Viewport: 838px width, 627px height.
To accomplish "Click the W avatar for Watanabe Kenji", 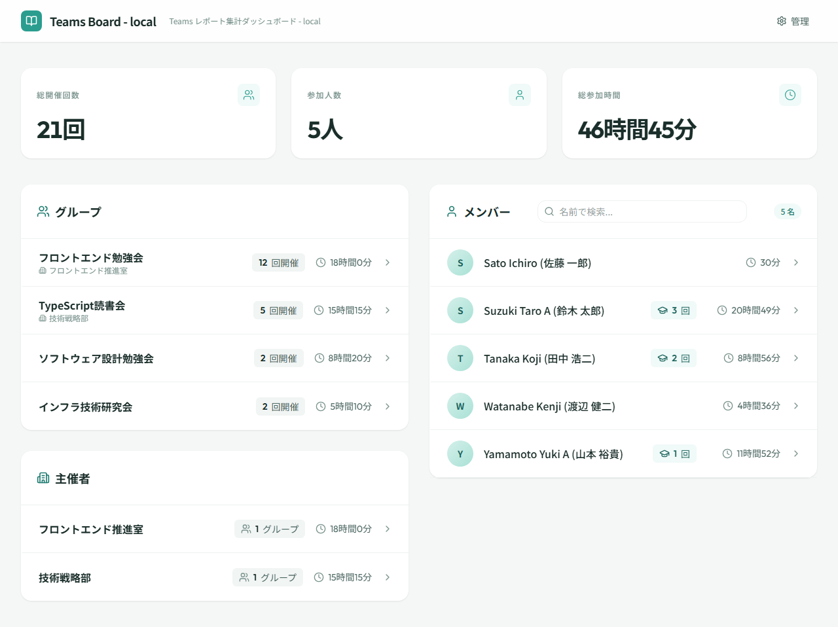I will pyautogui.click(x=460, y=406).
